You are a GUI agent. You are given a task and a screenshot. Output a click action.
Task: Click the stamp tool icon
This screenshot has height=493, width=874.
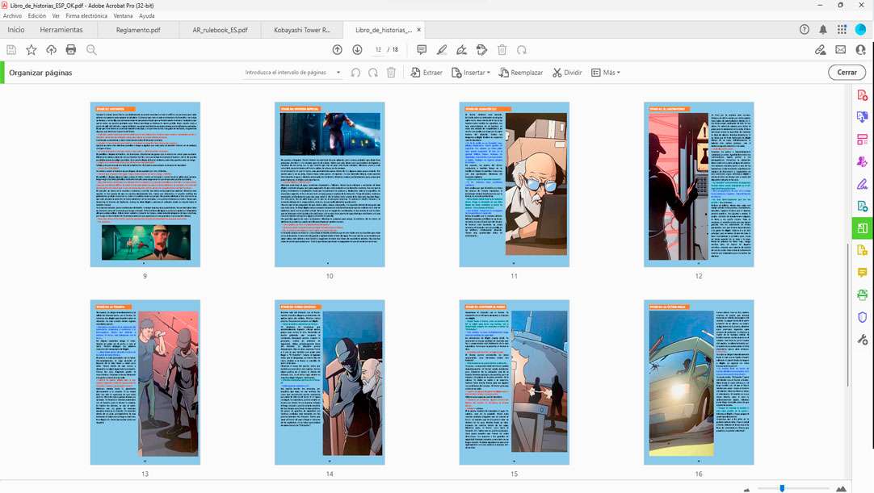[482, 50]
